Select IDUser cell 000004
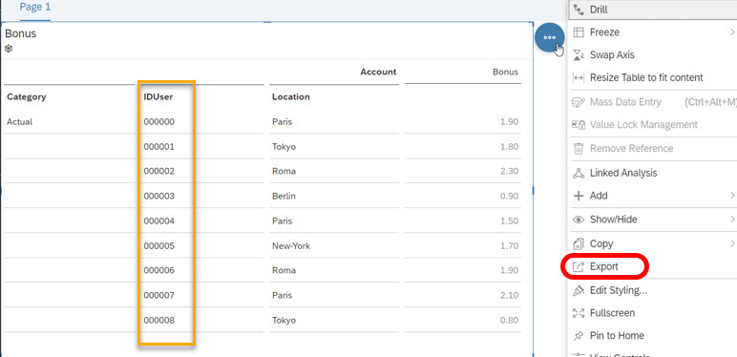The width and height of the screenshot is (737, 357). [x=159, y=220]
